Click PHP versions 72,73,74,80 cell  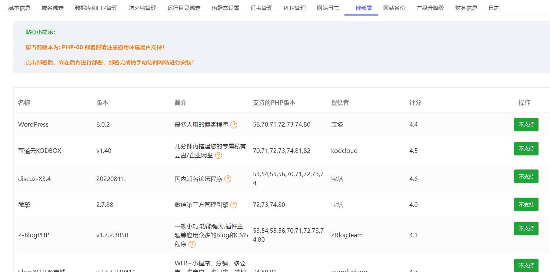tap(269, 205)
